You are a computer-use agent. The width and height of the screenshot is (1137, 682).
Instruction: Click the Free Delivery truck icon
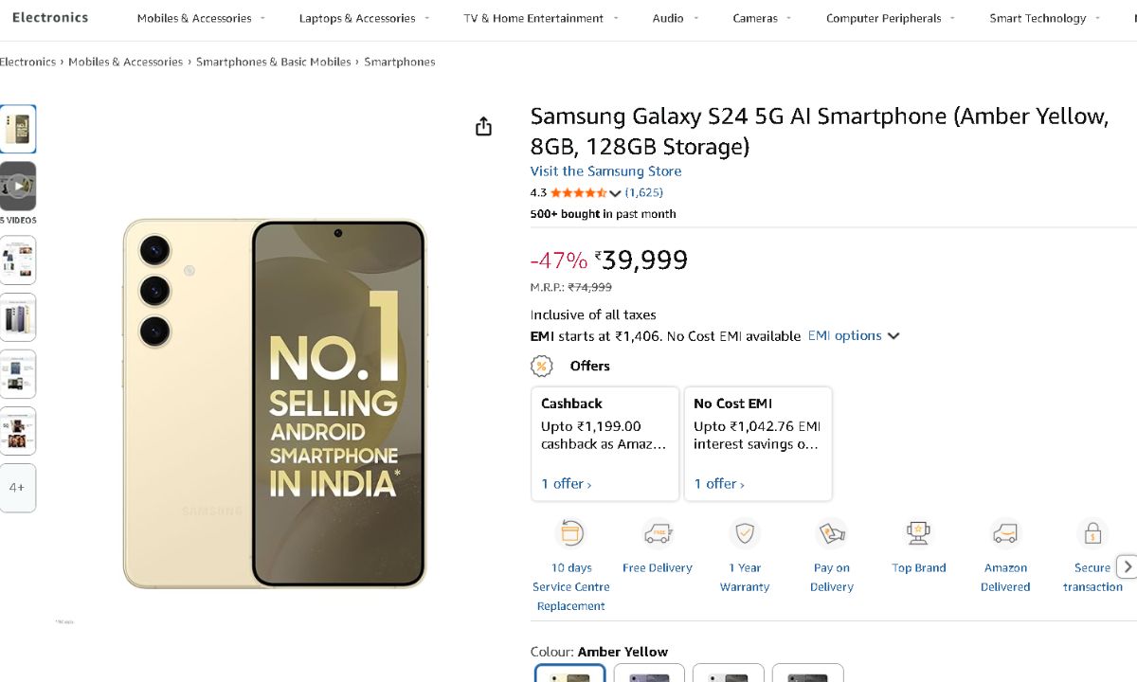click(x=658, y=533)
